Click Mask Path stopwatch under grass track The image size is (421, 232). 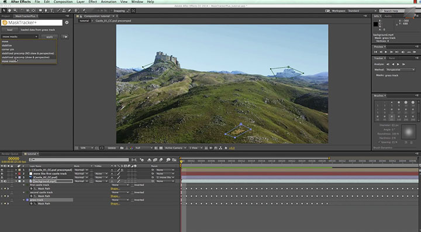[31, 203]
